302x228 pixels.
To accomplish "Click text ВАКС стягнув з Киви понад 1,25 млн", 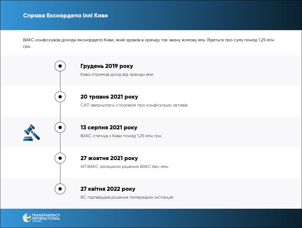I will tap(121, 136).
